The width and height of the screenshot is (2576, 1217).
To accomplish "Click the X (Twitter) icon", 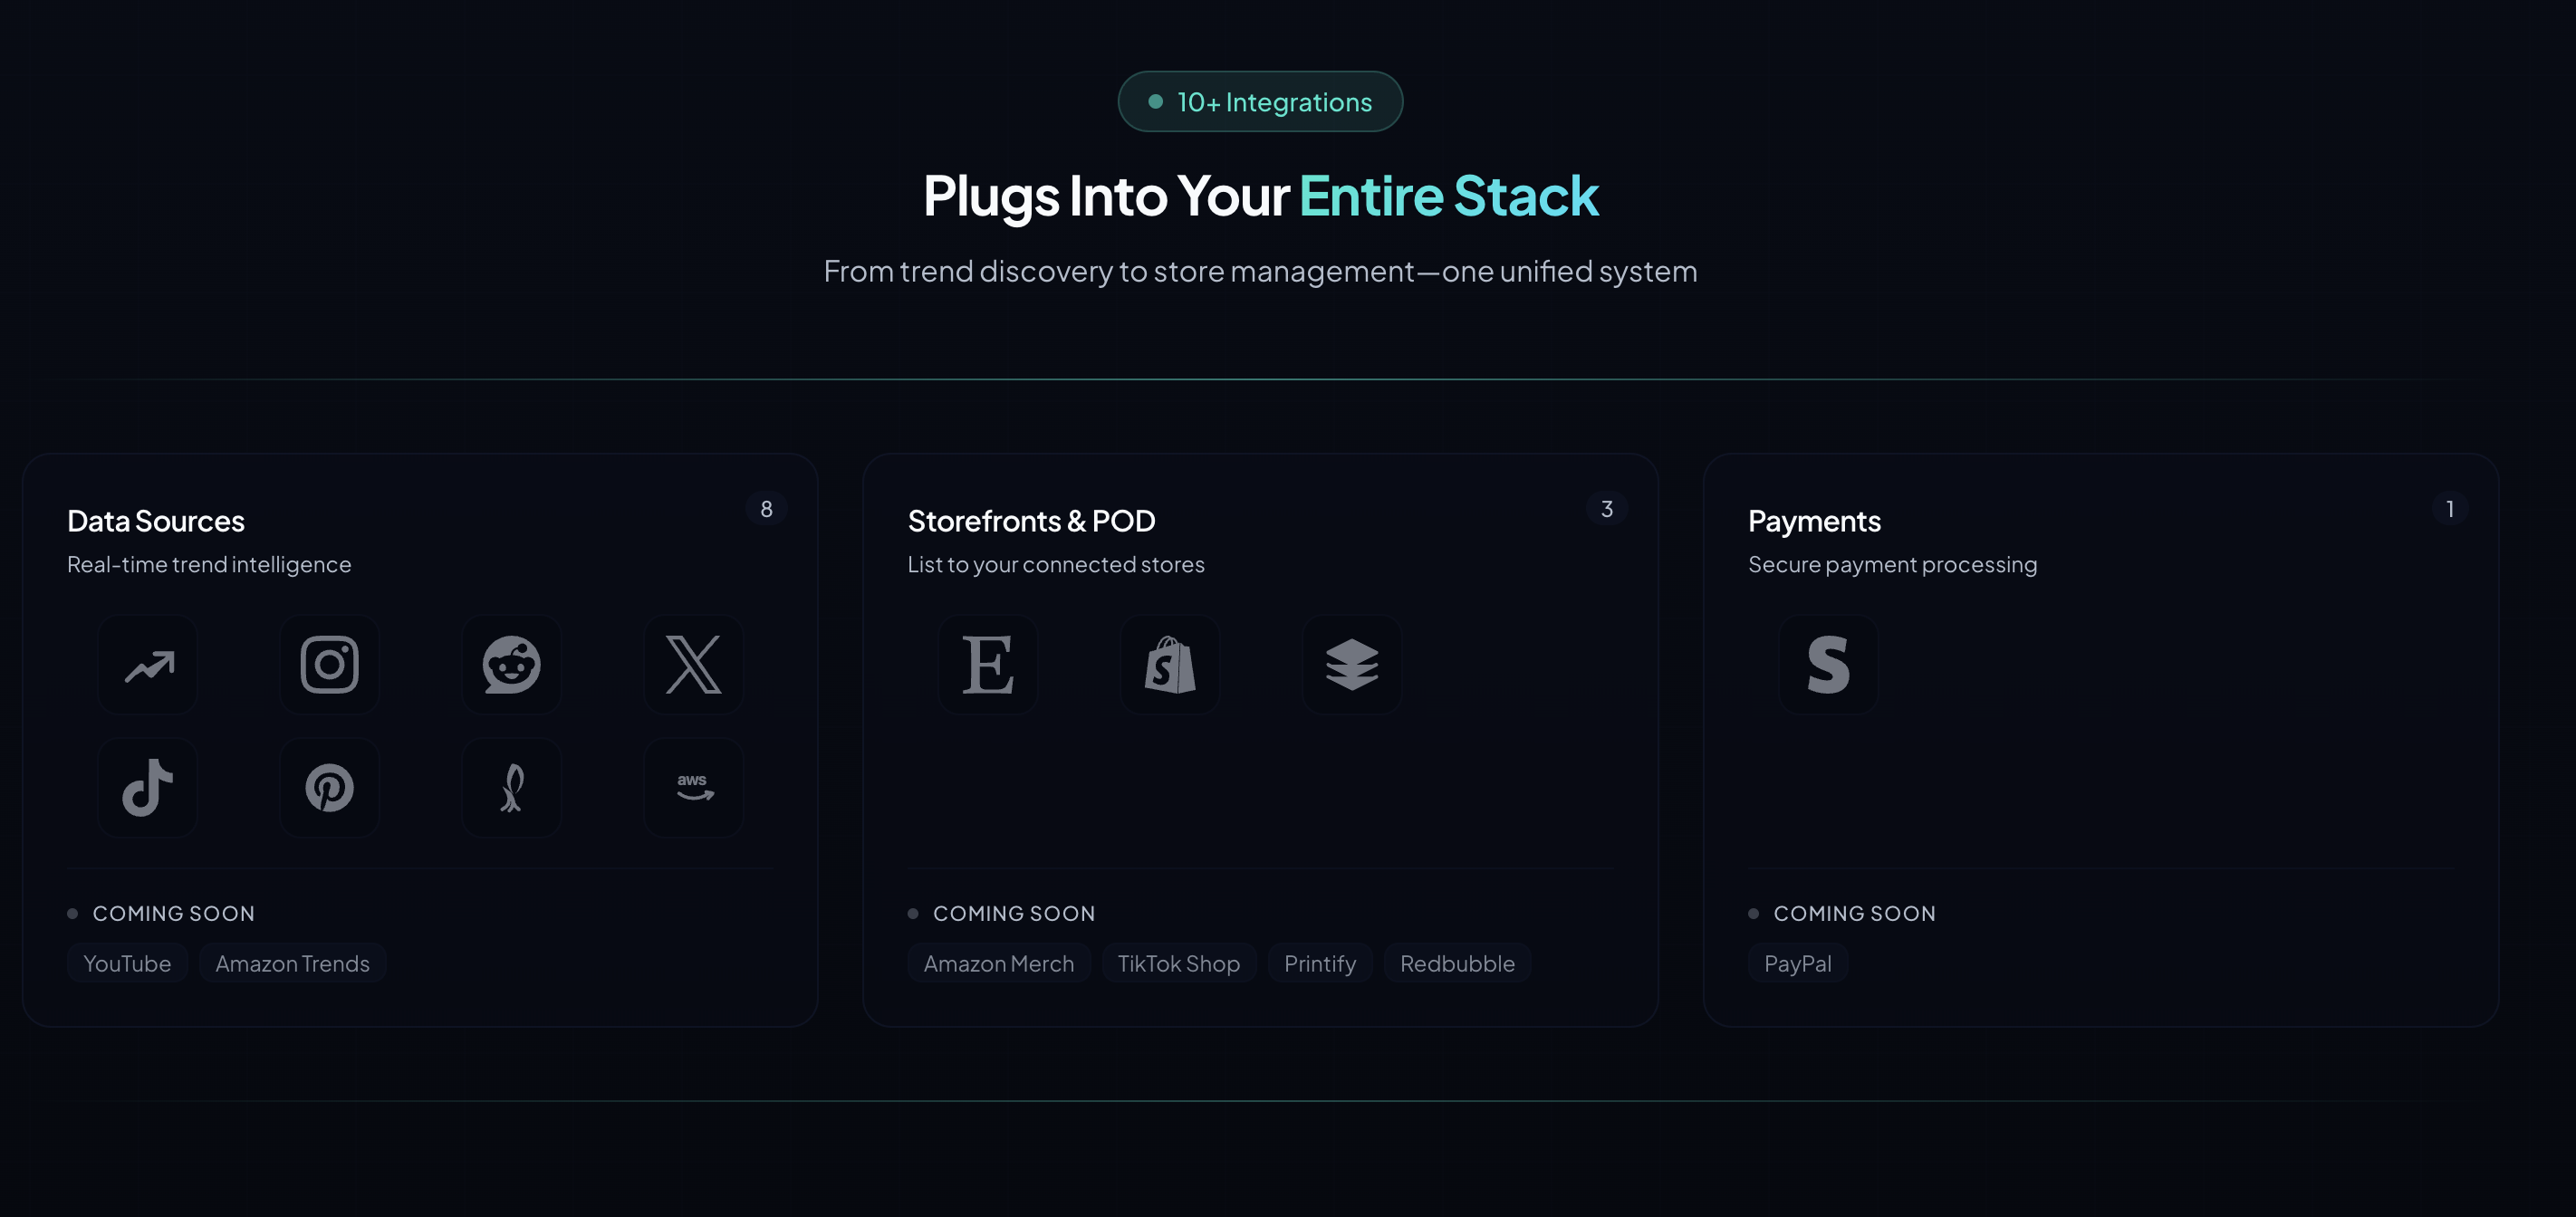I will coord(694,665).
